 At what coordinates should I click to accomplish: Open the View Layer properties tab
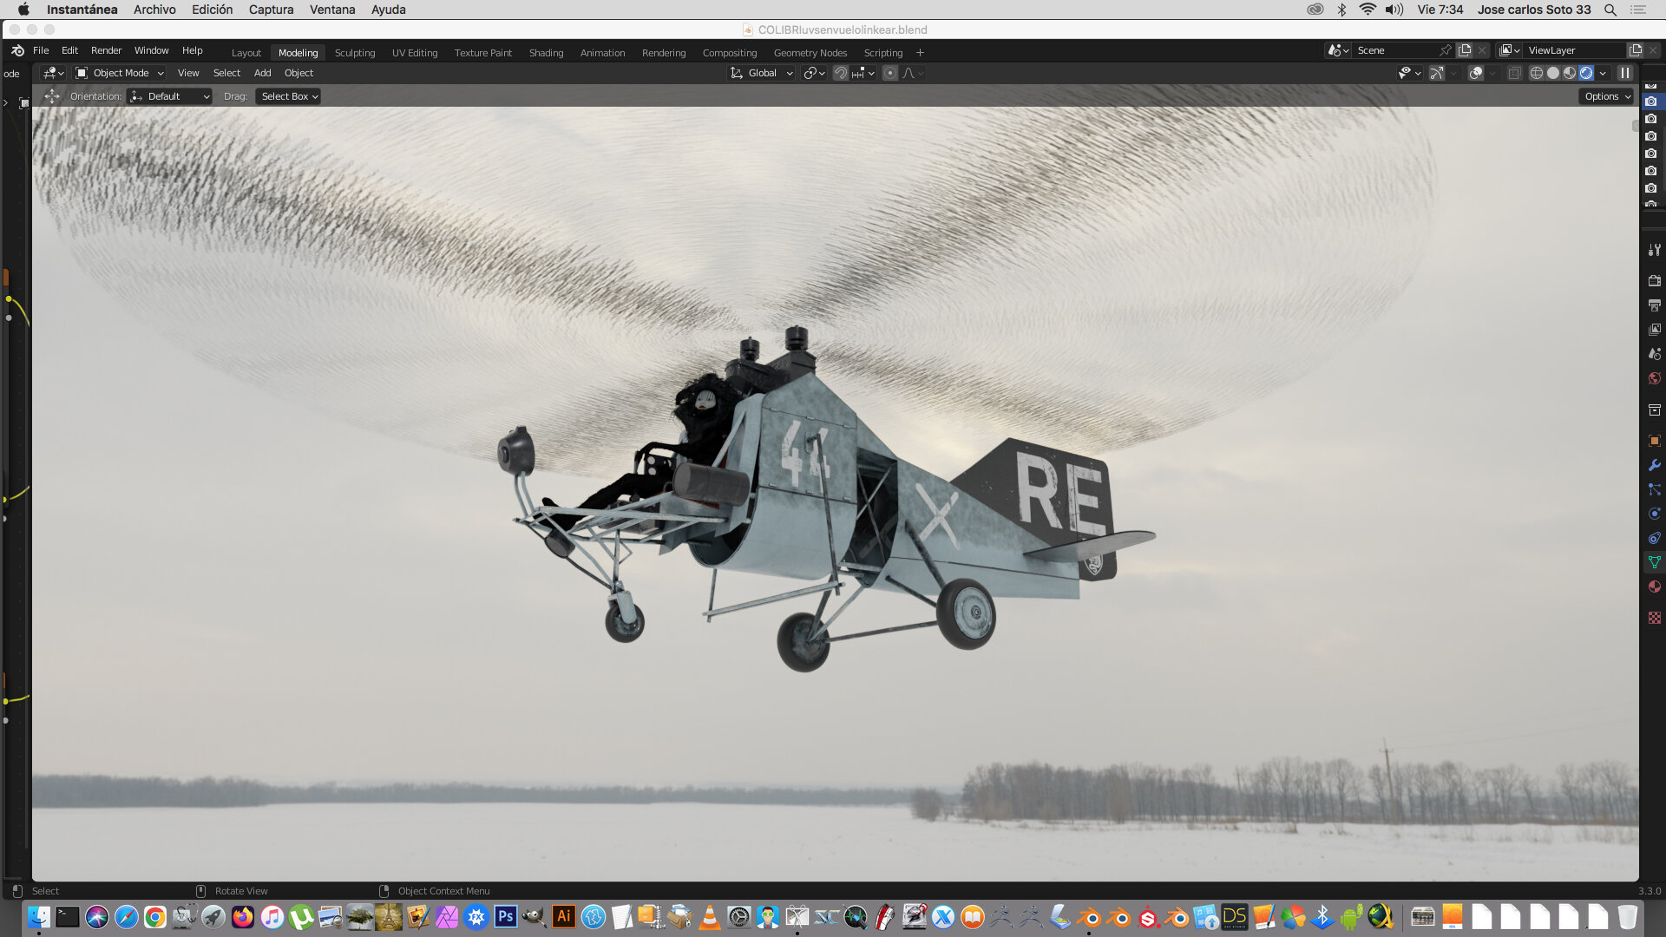(x=1654, y=329)
